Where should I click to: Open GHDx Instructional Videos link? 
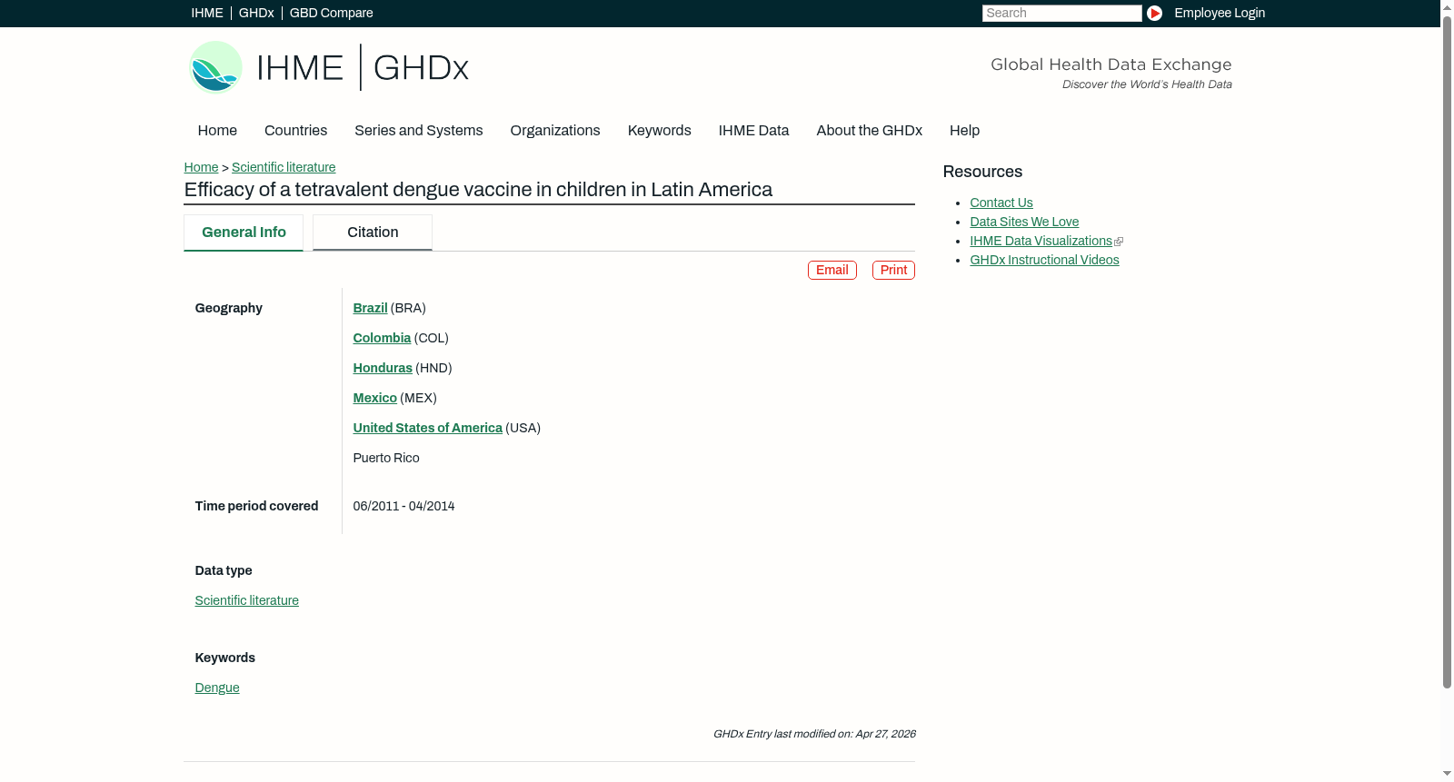[x=1044, y=260]
